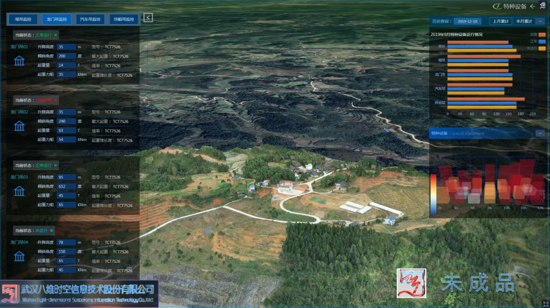The width and height of the screenshot is (550, 308).
Task: Click the 龙门吊04 crane building icon
Action: (x=19, y=256)
